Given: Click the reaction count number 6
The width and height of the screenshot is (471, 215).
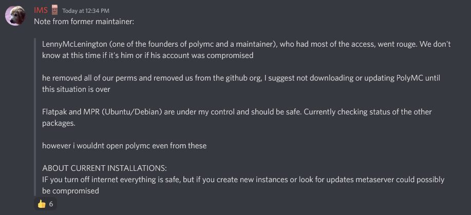Looking at the screenshot, I should click(x=51, y=204).
